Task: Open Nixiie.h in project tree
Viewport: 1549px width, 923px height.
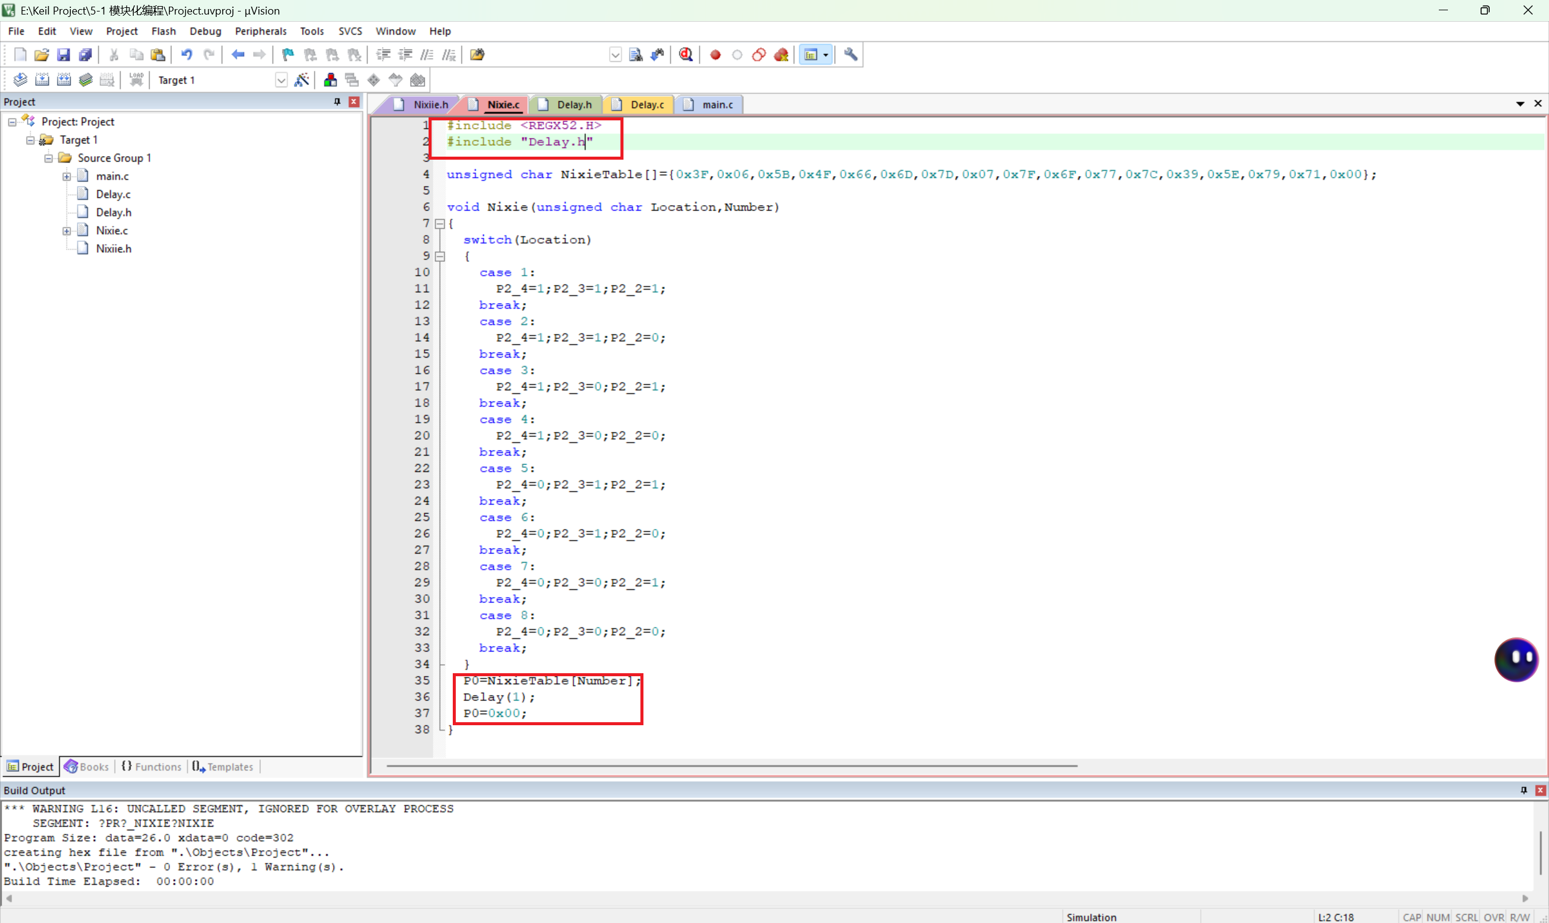Action: click(x=113, y=249)
